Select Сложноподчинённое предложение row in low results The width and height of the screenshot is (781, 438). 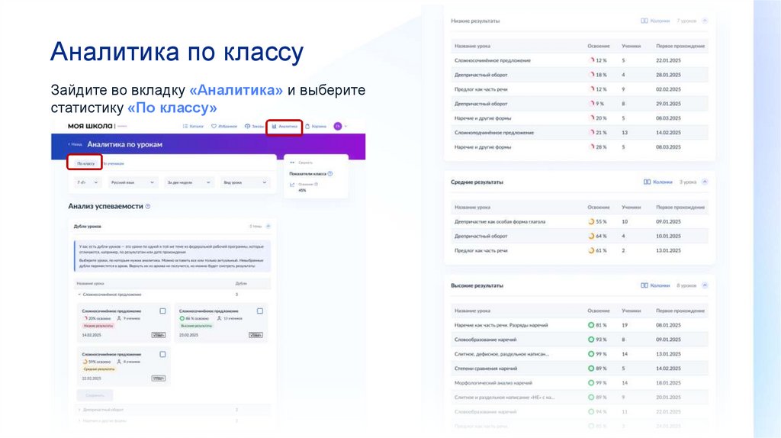coord(580,133)
